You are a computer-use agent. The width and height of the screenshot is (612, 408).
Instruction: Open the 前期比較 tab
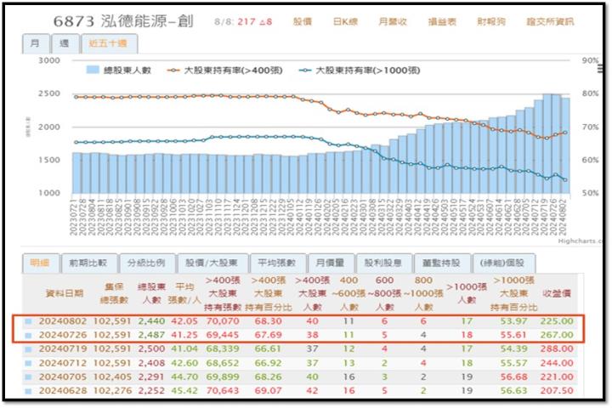(88, 263)
